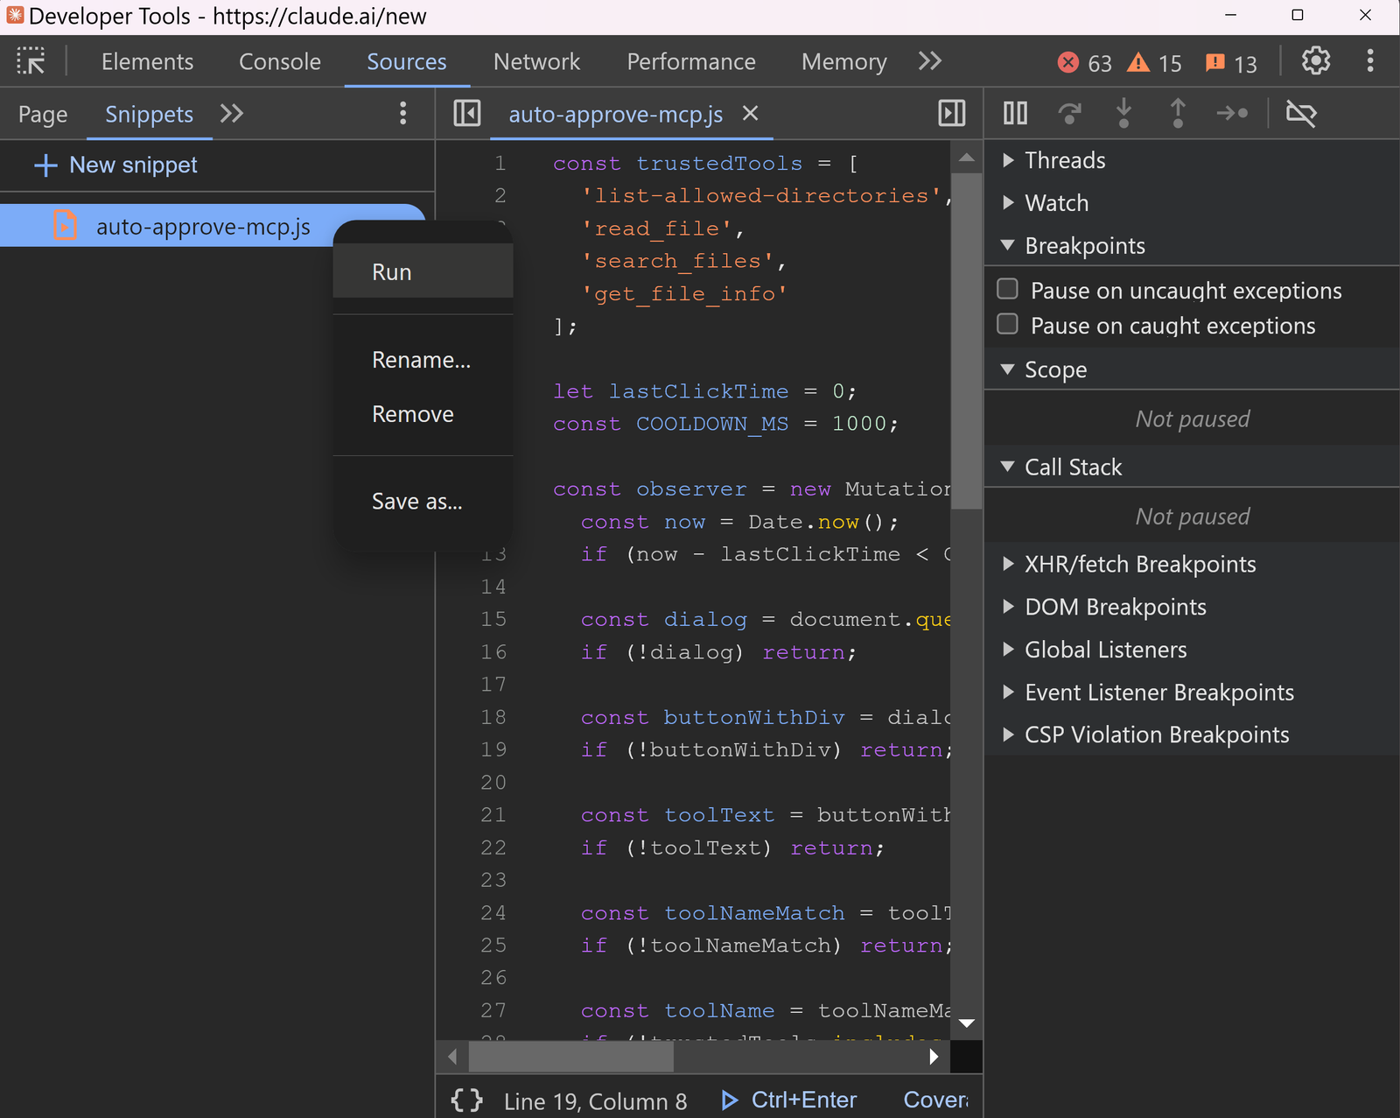Viewport: 1400px width, 1118px height.
Task: Expand Global Listeners section
Action: [x=1008, y=650]
